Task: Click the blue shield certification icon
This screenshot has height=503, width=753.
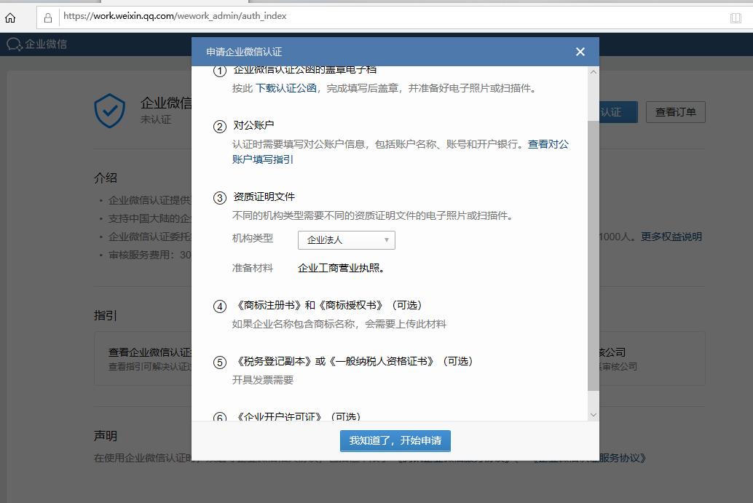Action: point(109,111)
